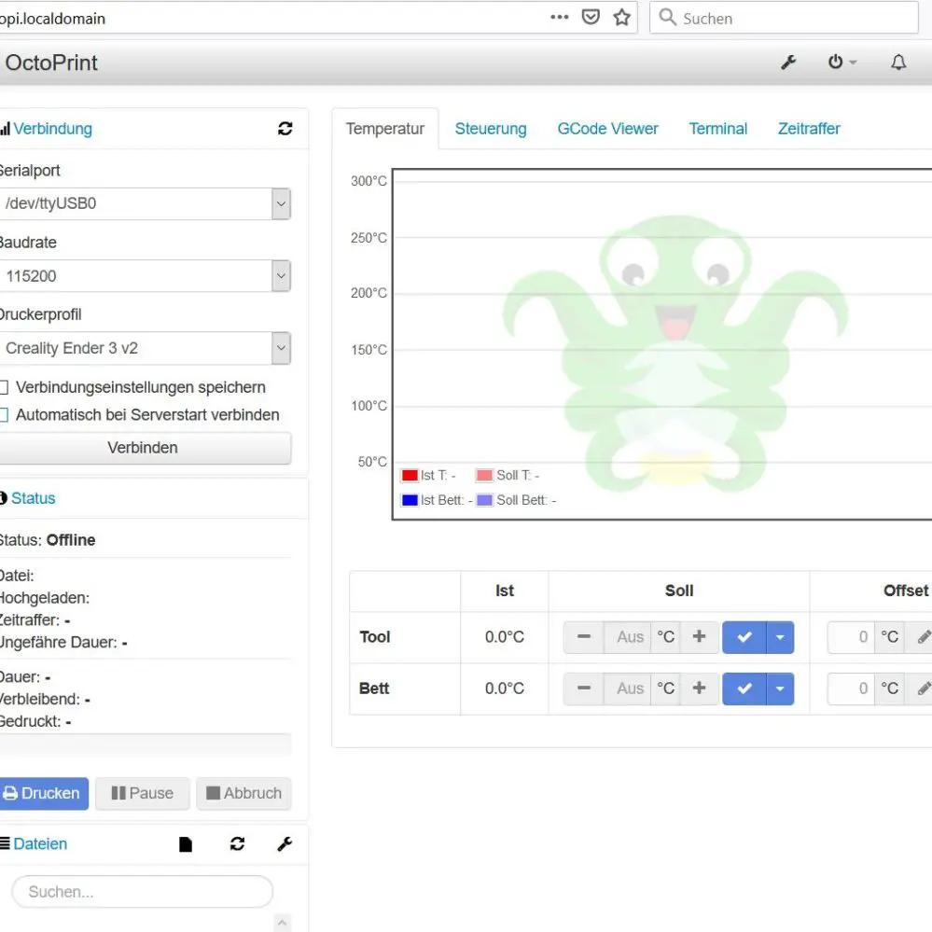932x932 pixels.
Task: Click the Tool offset value field
Action: [x=851, y=637]
